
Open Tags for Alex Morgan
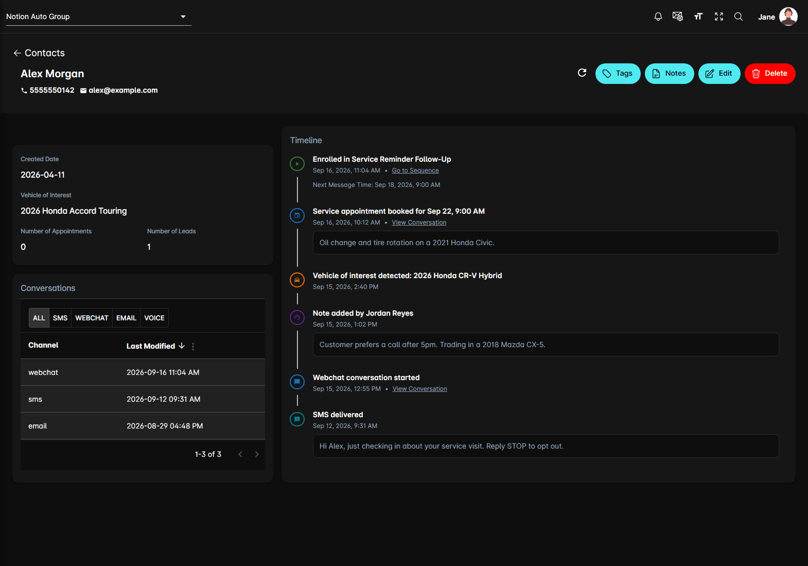coord(618,74)
